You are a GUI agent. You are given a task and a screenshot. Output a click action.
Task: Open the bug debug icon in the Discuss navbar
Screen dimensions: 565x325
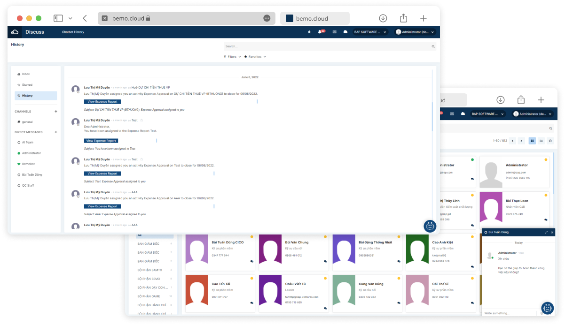(x=309, y=32)
